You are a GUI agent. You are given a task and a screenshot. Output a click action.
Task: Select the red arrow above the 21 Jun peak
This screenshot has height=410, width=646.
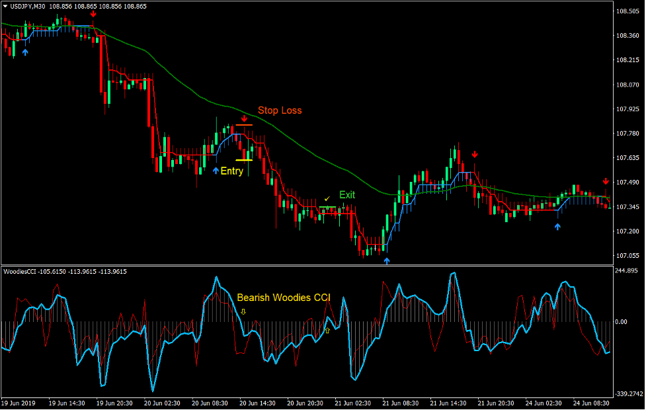[475, 153]
